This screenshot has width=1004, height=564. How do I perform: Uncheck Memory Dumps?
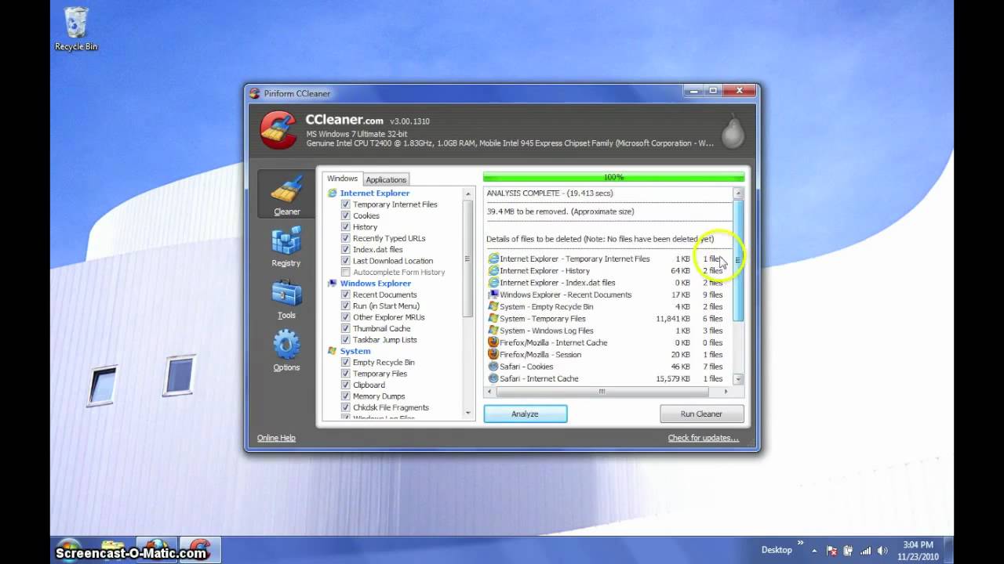346,396
